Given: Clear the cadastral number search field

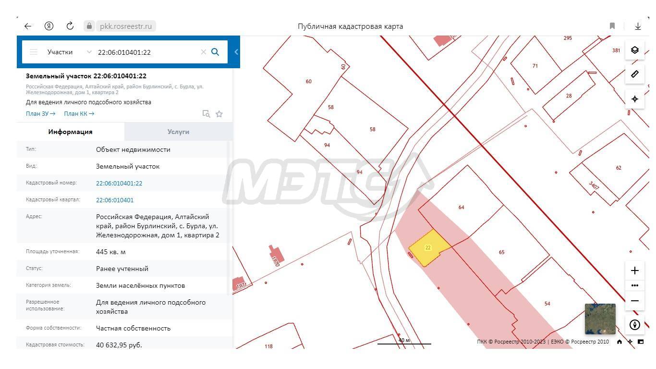Looking at the screenshot, I should [203, 52].
